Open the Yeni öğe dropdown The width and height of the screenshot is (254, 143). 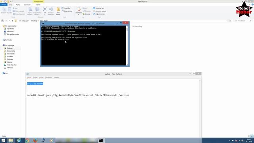click(x=66, y=8)
